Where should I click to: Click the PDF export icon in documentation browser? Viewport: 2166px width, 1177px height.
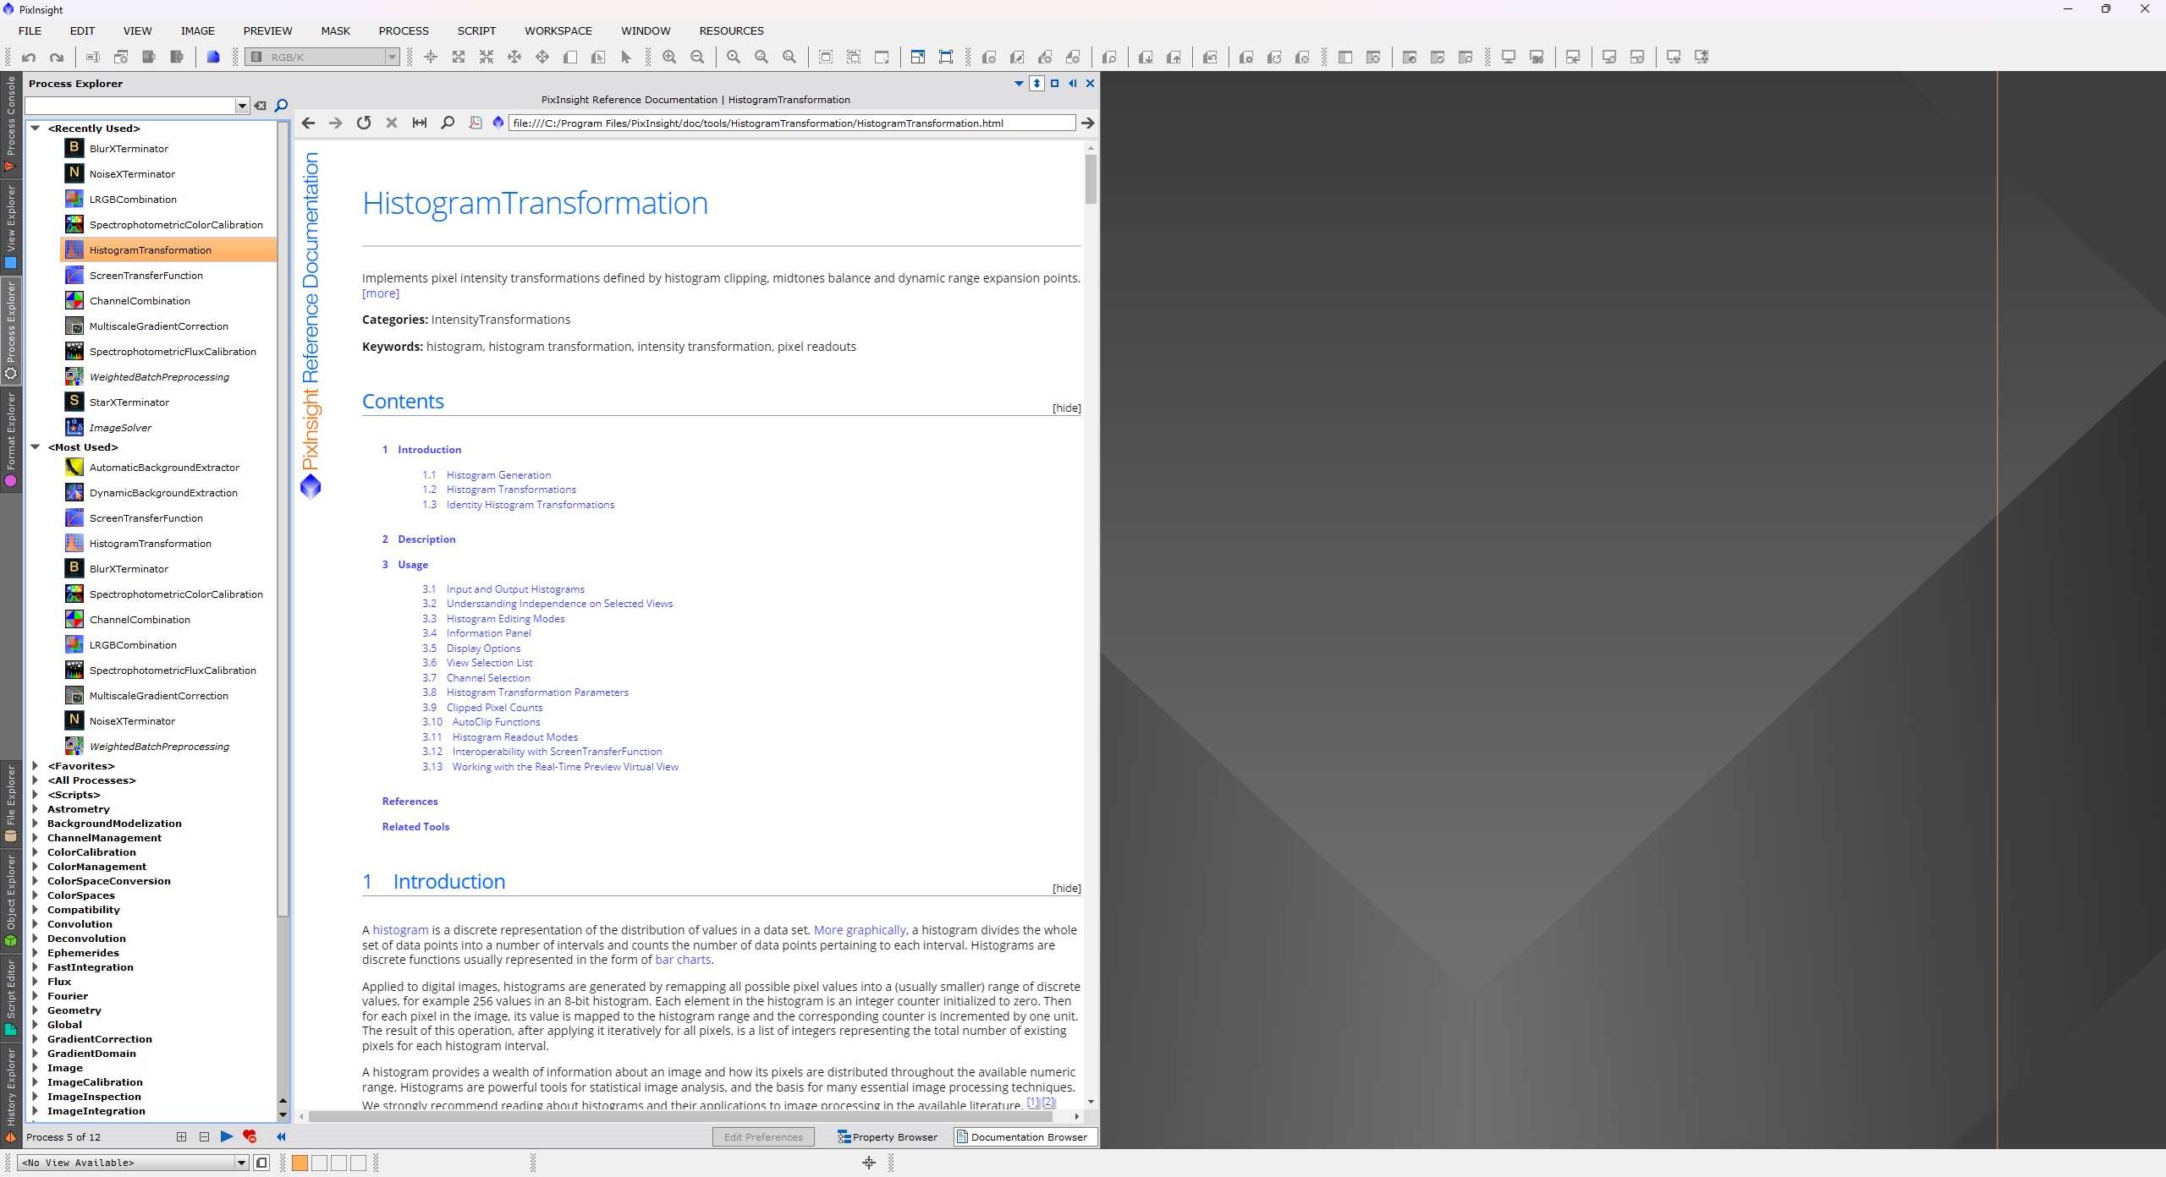click(x=476, y=123)
